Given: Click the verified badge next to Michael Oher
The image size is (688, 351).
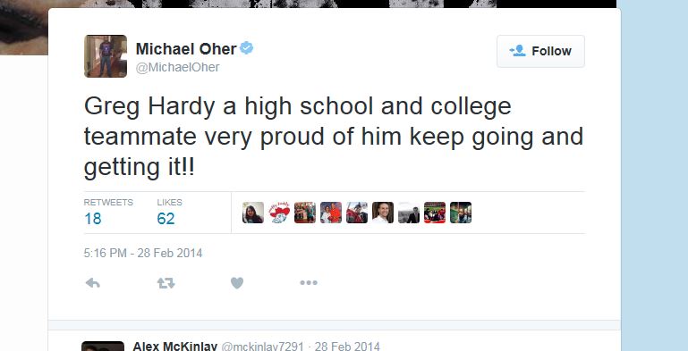Looking at the screenshot, I should tap(247, 48).
